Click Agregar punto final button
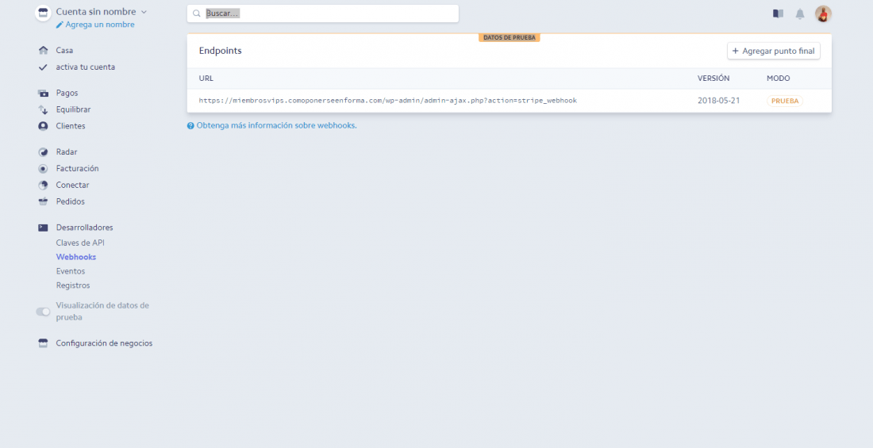The height and width of the screenshot is (448, 873). [773, 51]
